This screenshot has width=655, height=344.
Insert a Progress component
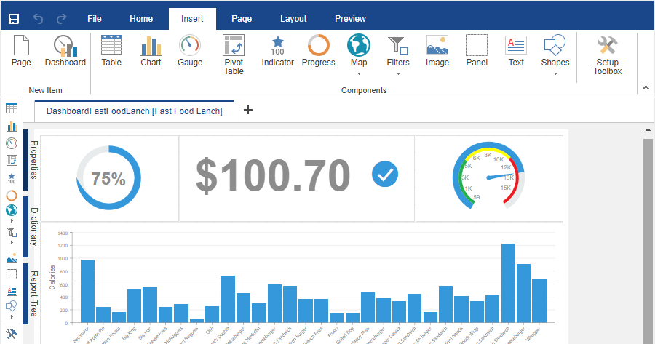pos(318,51)
